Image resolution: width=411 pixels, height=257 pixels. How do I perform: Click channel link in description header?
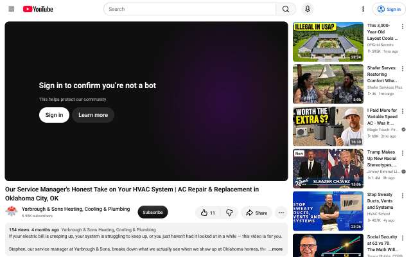click(109, 230)
